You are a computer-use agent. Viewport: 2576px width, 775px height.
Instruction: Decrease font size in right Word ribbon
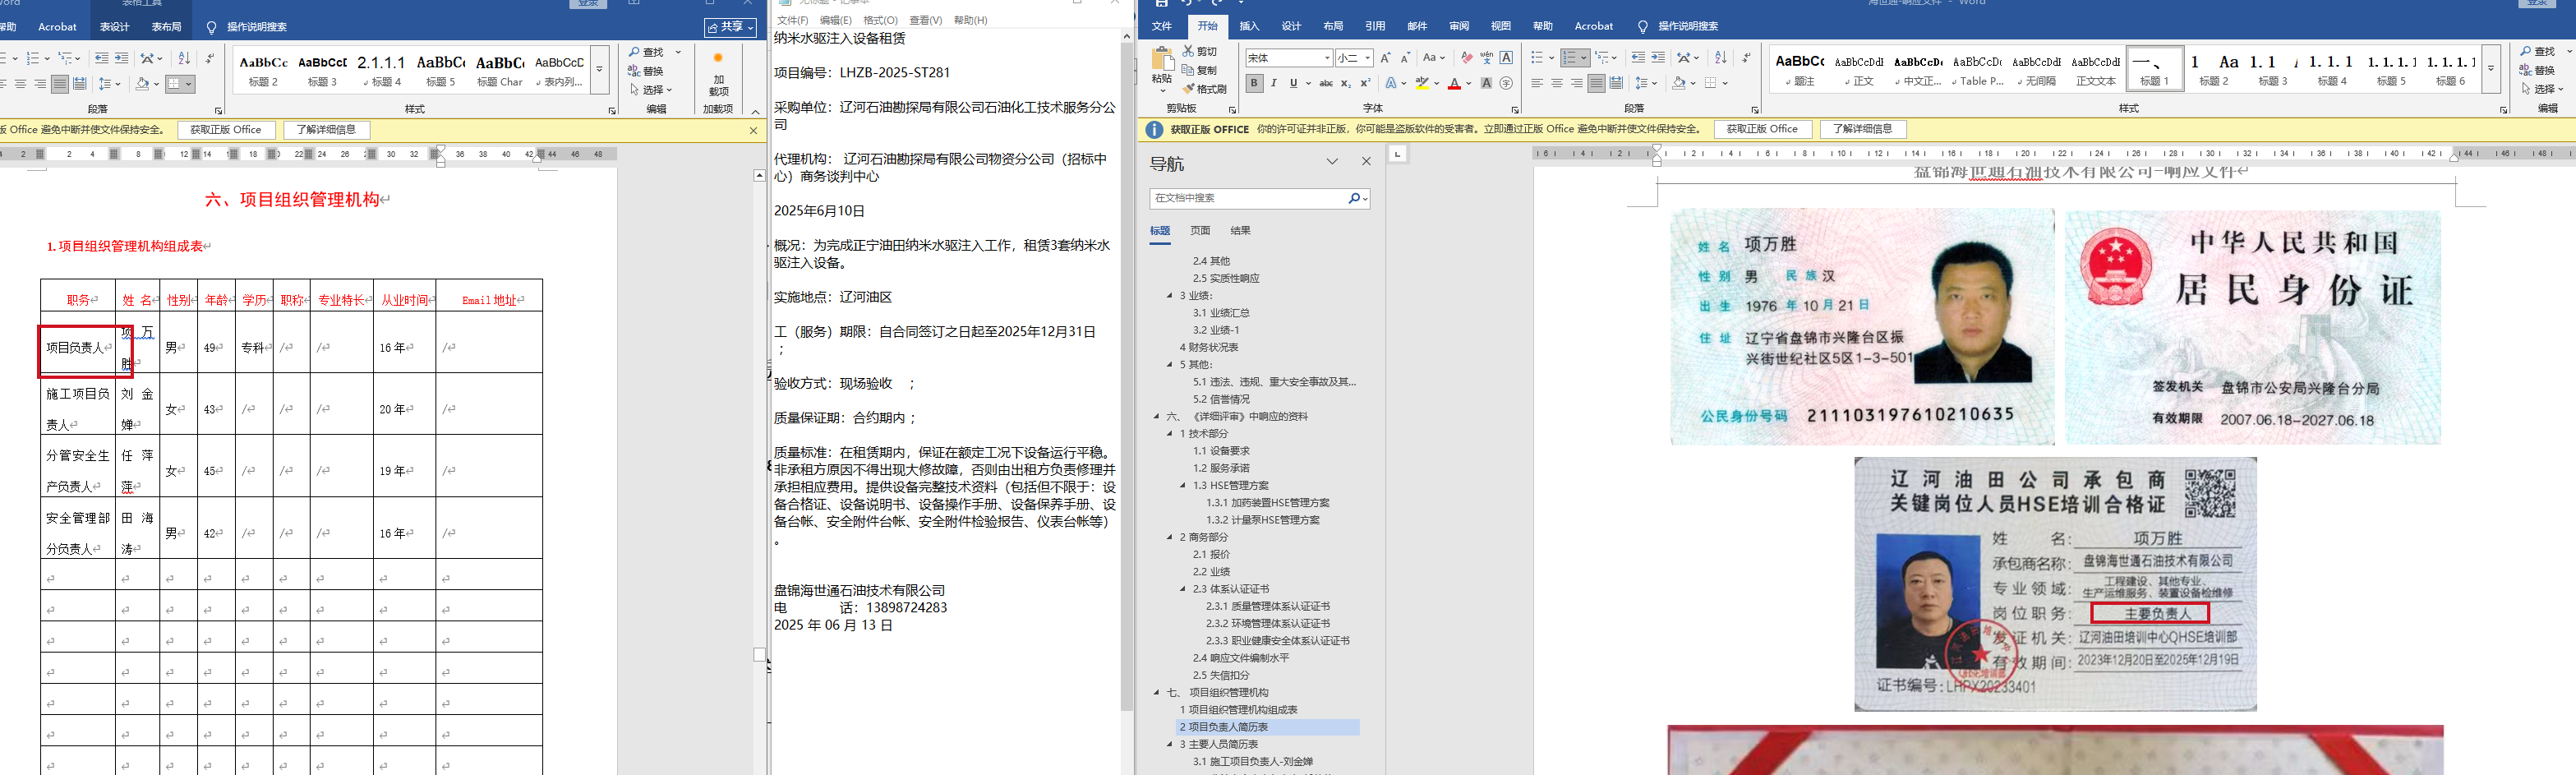(x=1405, y=58)
